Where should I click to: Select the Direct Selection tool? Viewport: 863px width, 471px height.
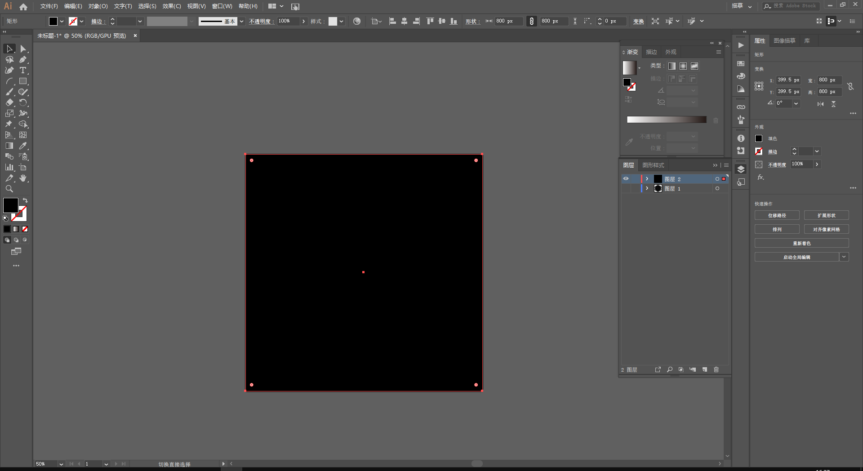click(23, 49)
